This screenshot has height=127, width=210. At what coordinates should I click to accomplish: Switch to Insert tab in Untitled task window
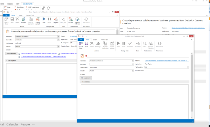95,40
